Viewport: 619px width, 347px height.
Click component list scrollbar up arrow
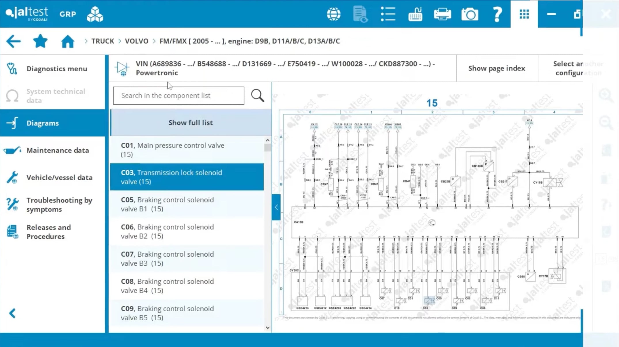point(268,140)
